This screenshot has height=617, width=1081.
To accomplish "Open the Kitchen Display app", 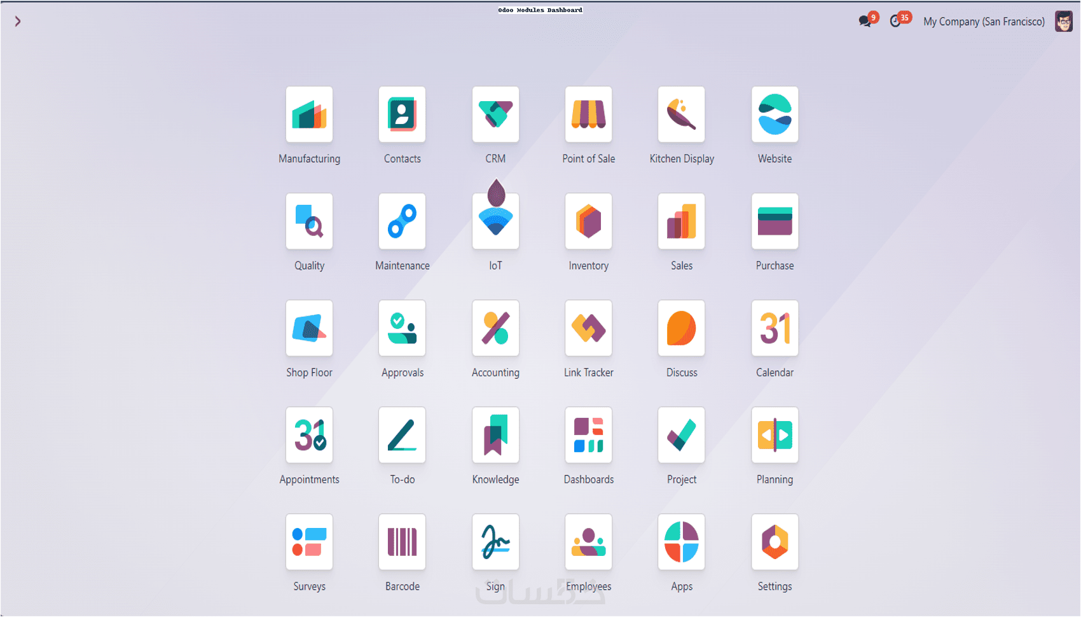I will tap(682, 114).
